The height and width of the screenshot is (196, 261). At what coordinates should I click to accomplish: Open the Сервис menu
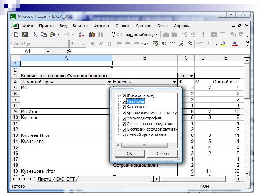click(123, 26)
